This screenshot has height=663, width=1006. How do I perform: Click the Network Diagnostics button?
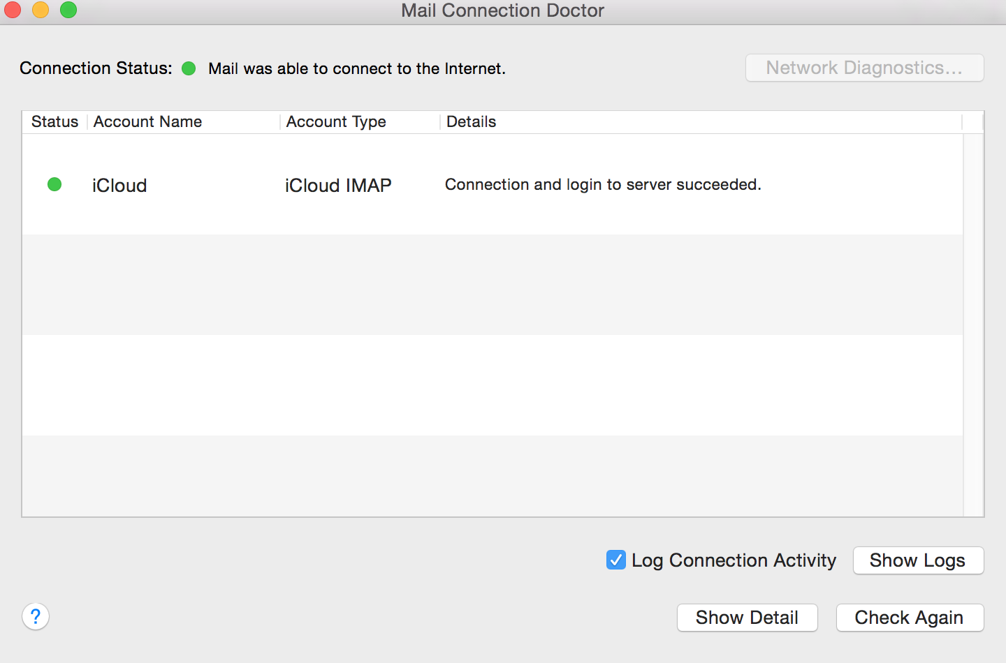864,68
